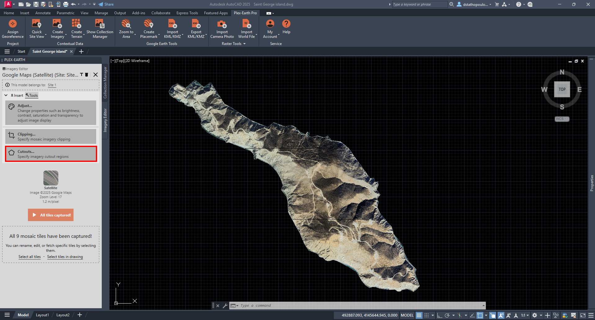Open Show Collection Manager

(x=100, y=29)
